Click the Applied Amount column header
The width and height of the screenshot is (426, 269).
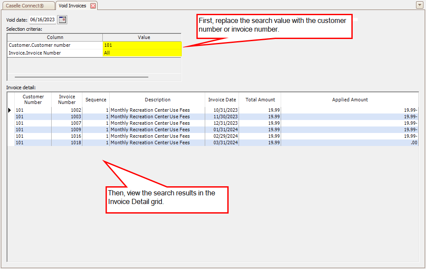[350, 99]
